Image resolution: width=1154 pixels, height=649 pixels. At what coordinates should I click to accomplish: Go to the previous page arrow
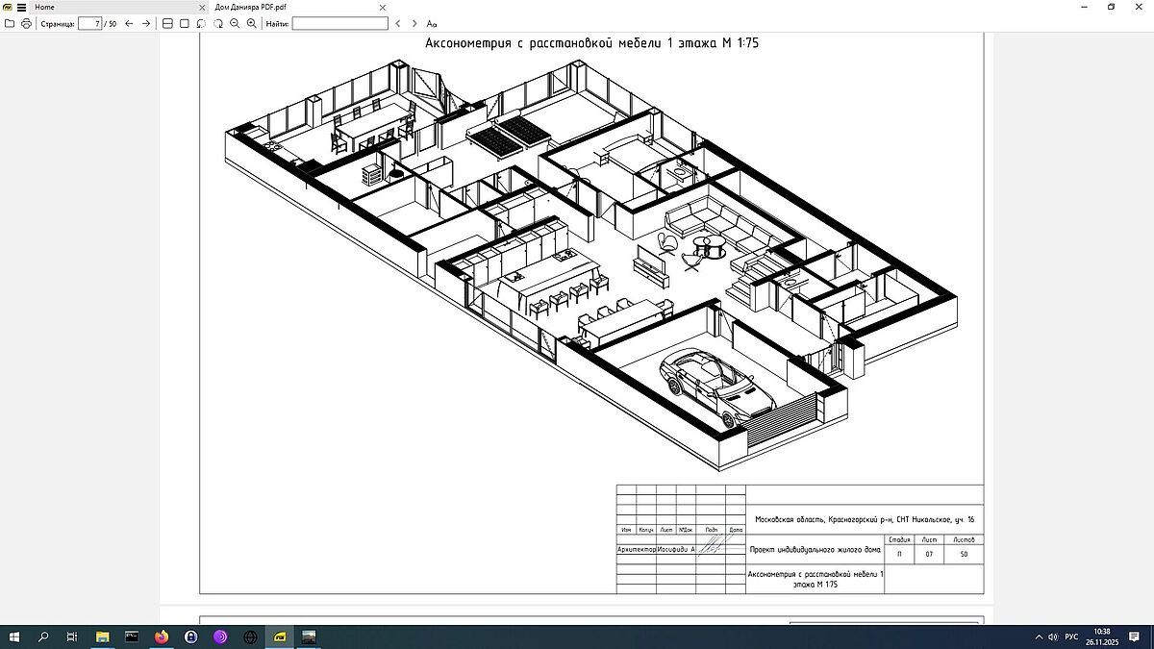129,23
